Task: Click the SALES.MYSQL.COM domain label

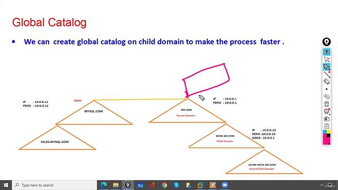Action: (55, 142)
